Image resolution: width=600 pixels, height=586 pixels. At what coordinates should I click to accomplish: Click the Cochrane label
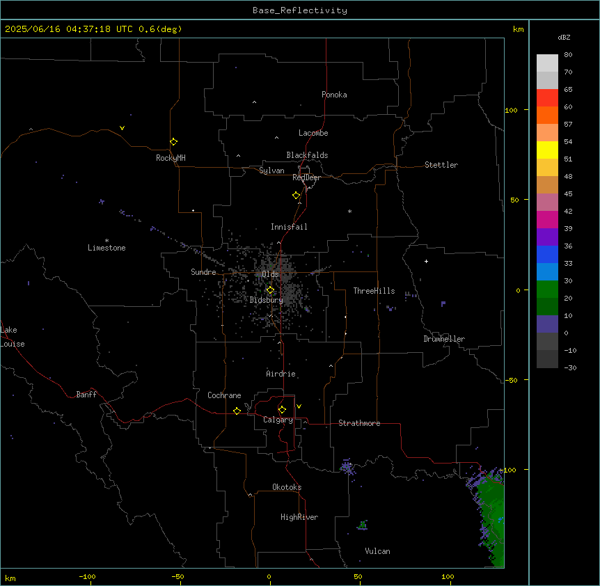coord(224,395)
